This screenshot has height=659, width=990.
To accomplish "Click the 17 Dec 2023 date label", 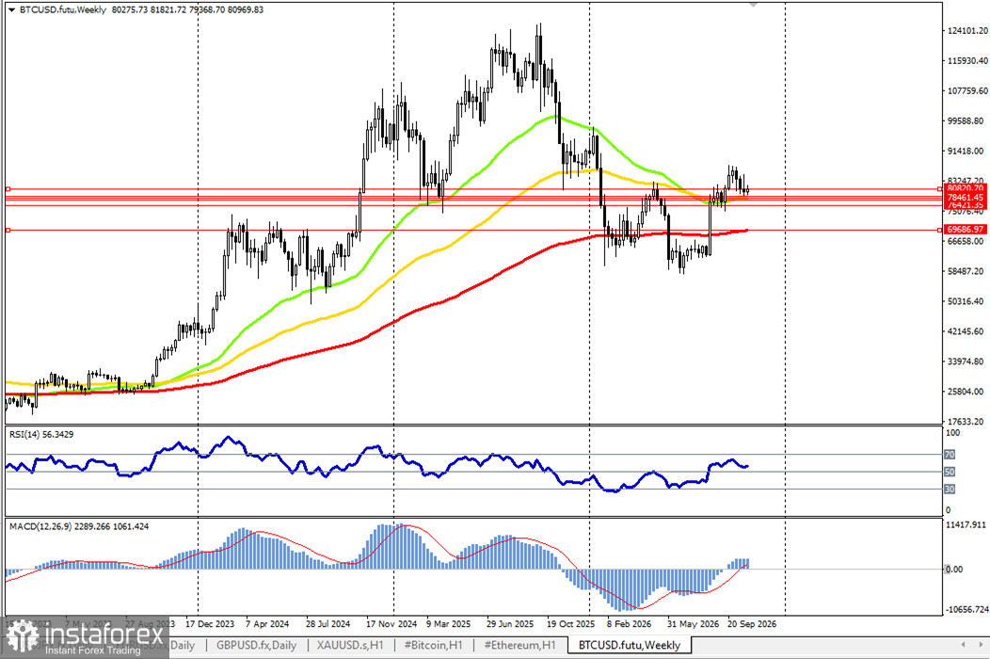I will pos(210,623).
